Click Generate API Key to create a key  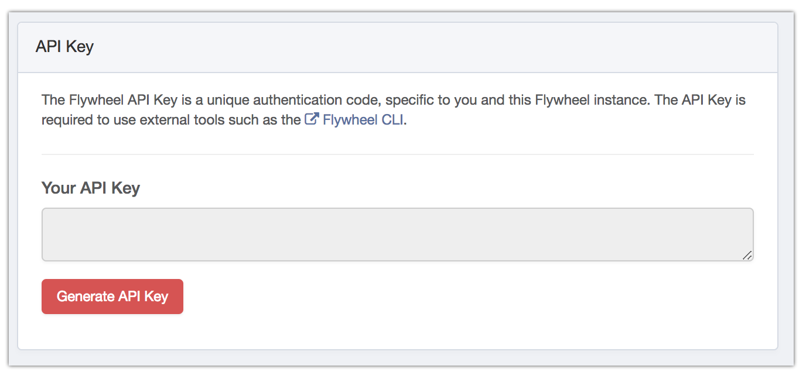point(112,297)
